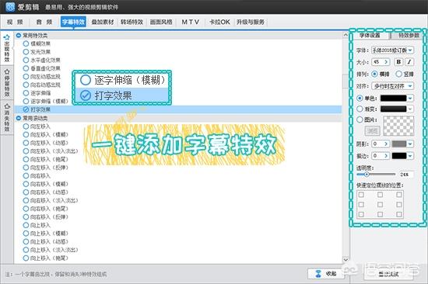Check the top-right quick position box
This screenshot has width=428, height=284.
point(398,195)
